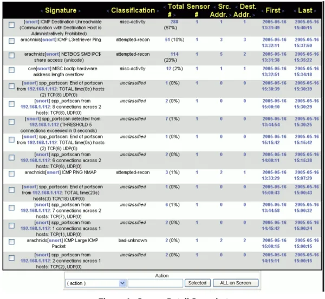The width and height of the screenshot is (325, 299).
Task: Apply action with Selected button
Action: [198, 283]
